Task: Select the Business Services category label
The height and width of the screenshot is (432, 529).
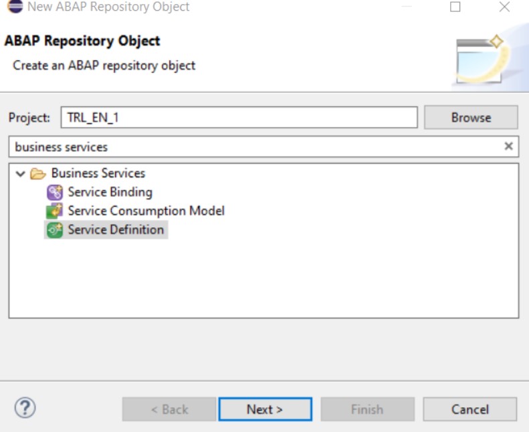Action: pyautogui.click(x=98, y=174)
